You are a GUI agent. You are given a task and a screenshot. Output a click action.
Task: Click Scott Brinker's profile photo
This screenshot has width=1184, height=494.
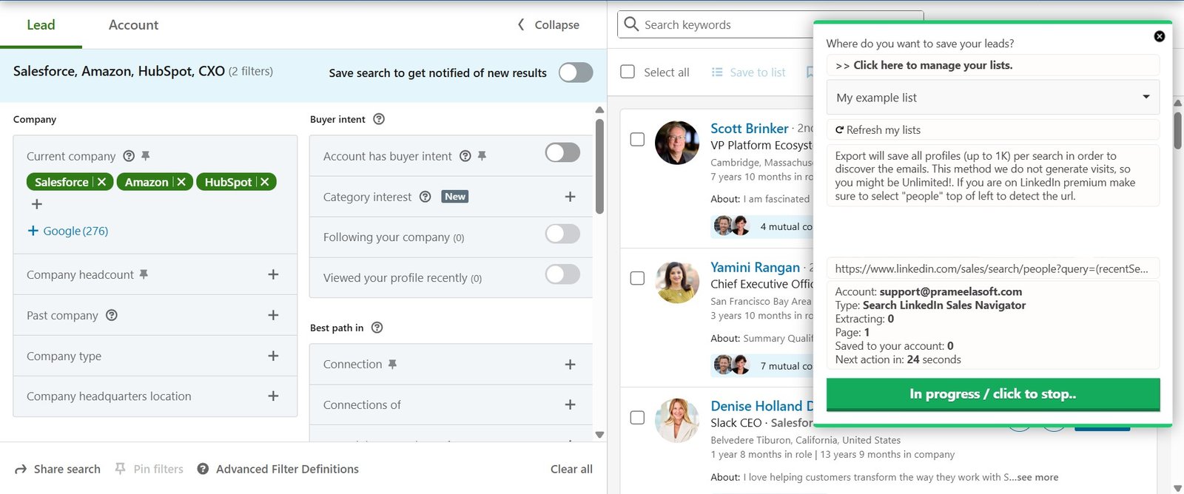click(x=677, y=143)
